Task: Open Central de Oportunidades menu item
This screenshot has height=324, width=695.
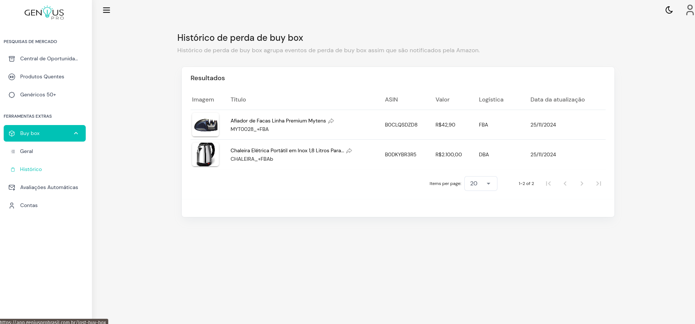Action: click(x=45, y=59)
